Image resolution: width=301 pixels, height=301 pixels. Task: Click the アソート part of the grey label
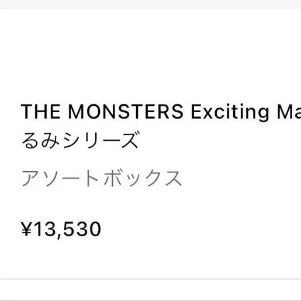[x=60, y=178]
